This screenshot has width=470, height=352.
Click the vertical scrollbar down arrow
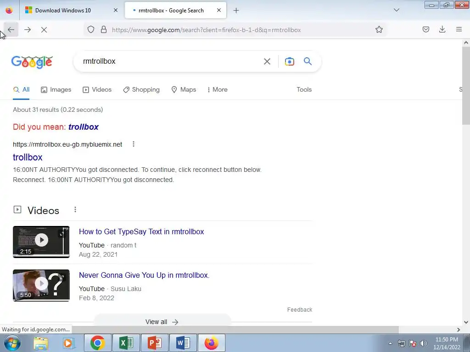click(x=466, y=322)
